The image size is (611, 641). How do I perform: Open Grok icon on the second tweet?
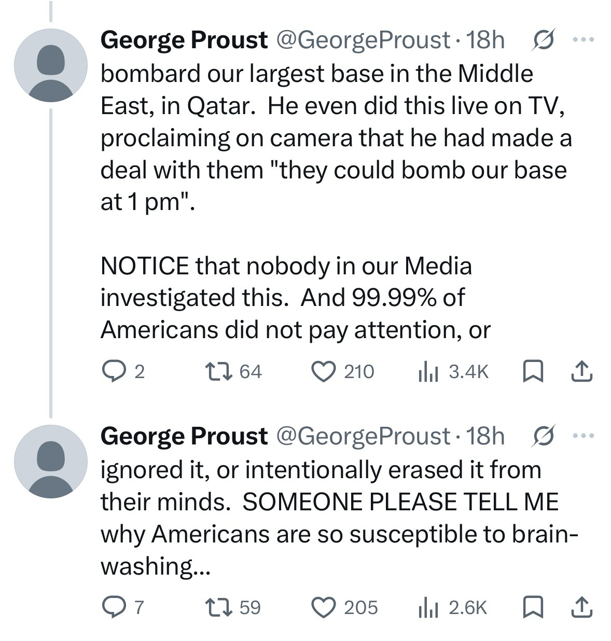[541, 436]
